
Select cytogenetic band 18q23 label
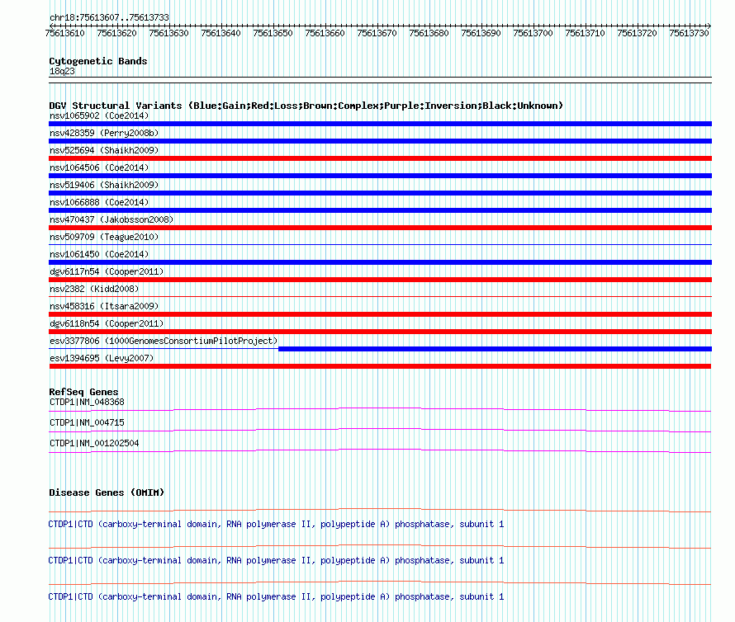click(62, 71)
